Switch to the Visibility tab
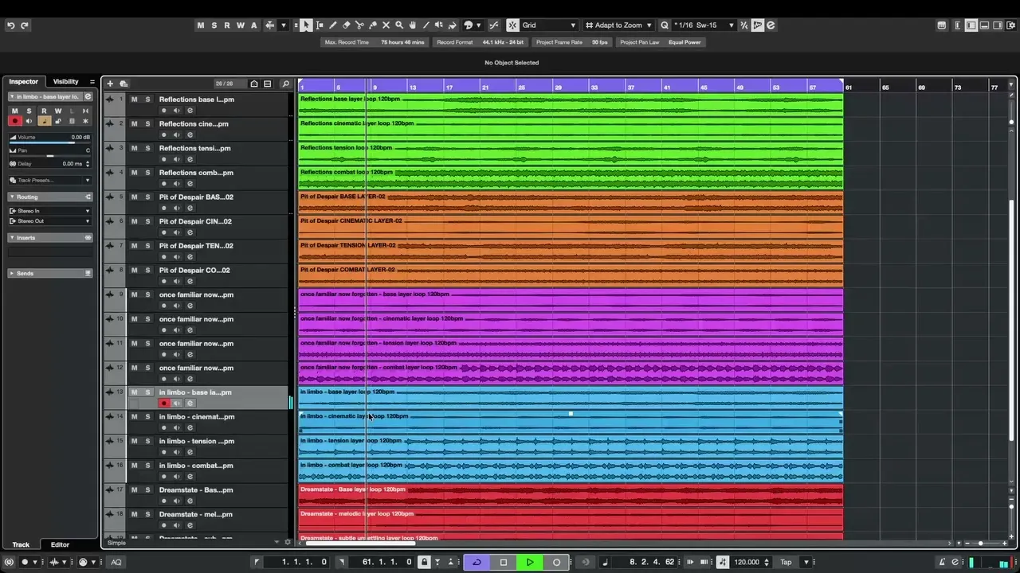This screenshot has width=1020, height=573. coord(66,81)
